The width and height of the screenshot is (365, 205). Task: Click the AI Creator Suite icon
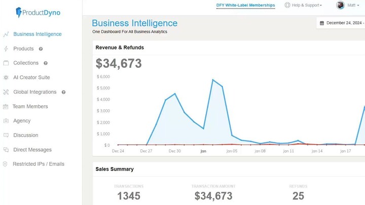point(6,77)
